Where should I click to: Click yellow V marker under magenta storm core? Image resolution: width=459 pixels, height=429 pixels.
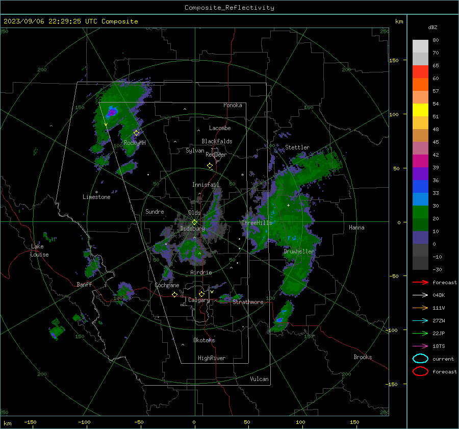pyautogui.click(x=106, y=125)
